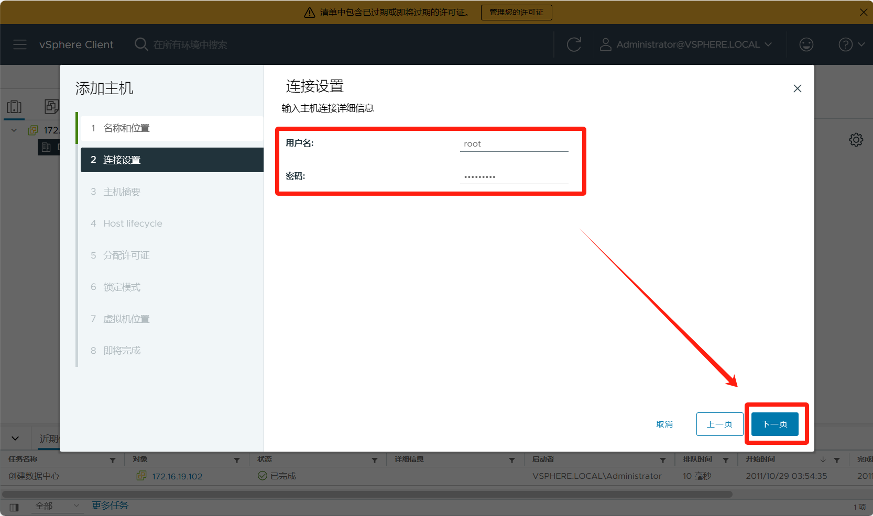Open the 全部 task filter dropdown
The image size is (873, 516).
coord(57,506)
